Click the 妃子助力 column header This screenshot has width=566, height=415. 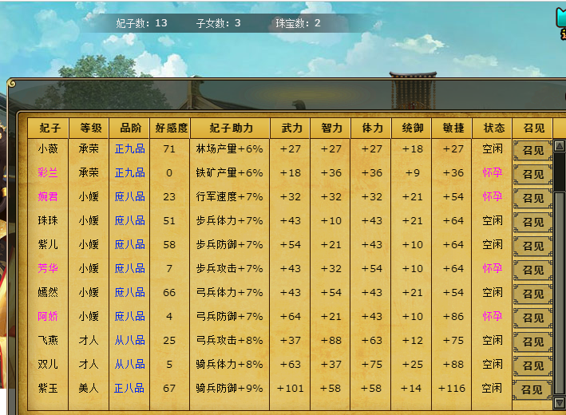[230, 128]
